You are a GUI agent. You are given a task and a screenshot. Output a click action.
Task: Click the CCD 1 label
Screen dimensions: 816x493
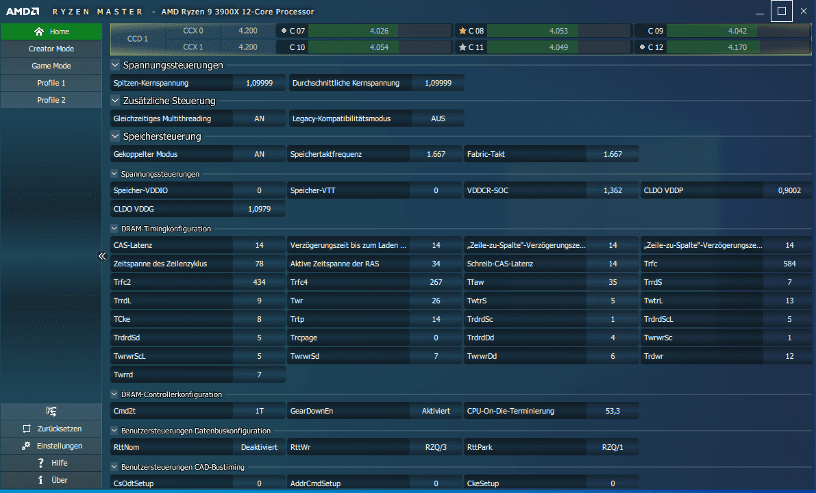tap(138, 39)
